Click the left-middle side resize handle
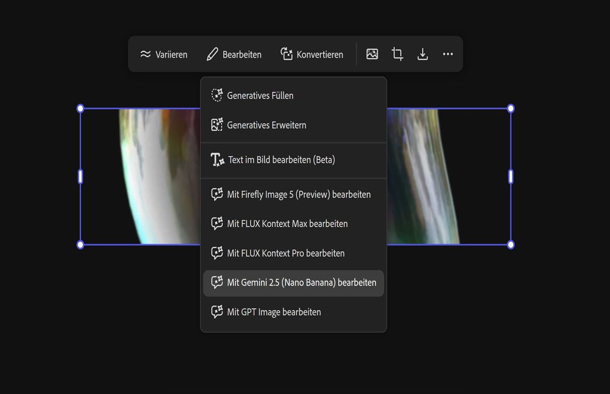This screenshot has width=610, height=394. [x=80, y=176]
